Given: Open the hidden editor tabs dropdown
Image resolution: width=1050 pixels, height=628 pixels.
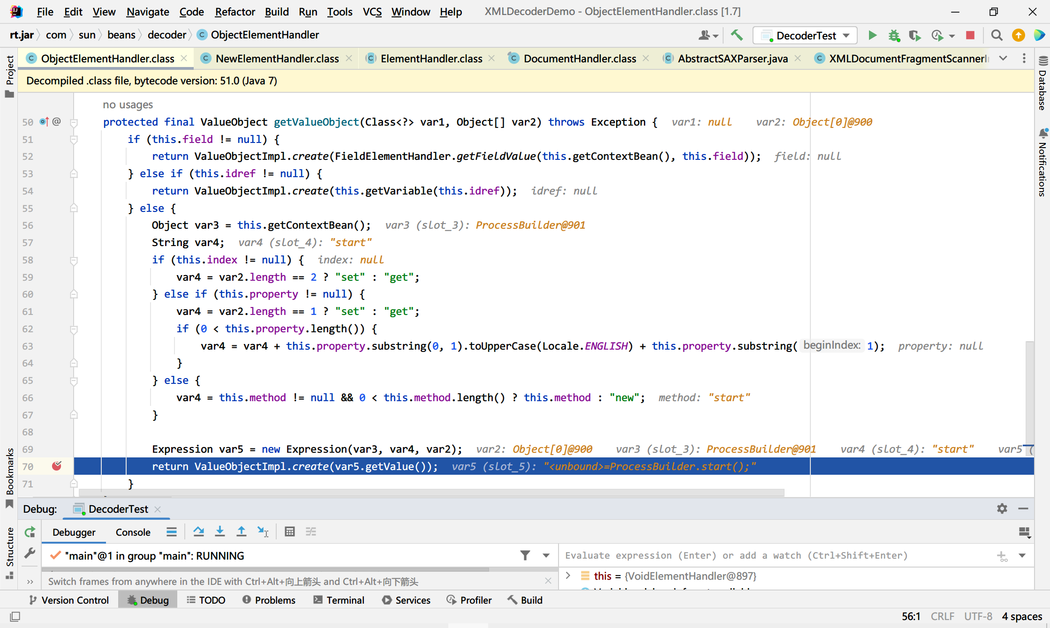Looking at the screenshot, I should [1003, 58].
